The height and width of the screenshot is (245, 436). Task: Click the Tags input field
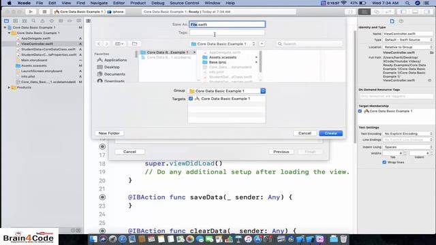(227, 33)
